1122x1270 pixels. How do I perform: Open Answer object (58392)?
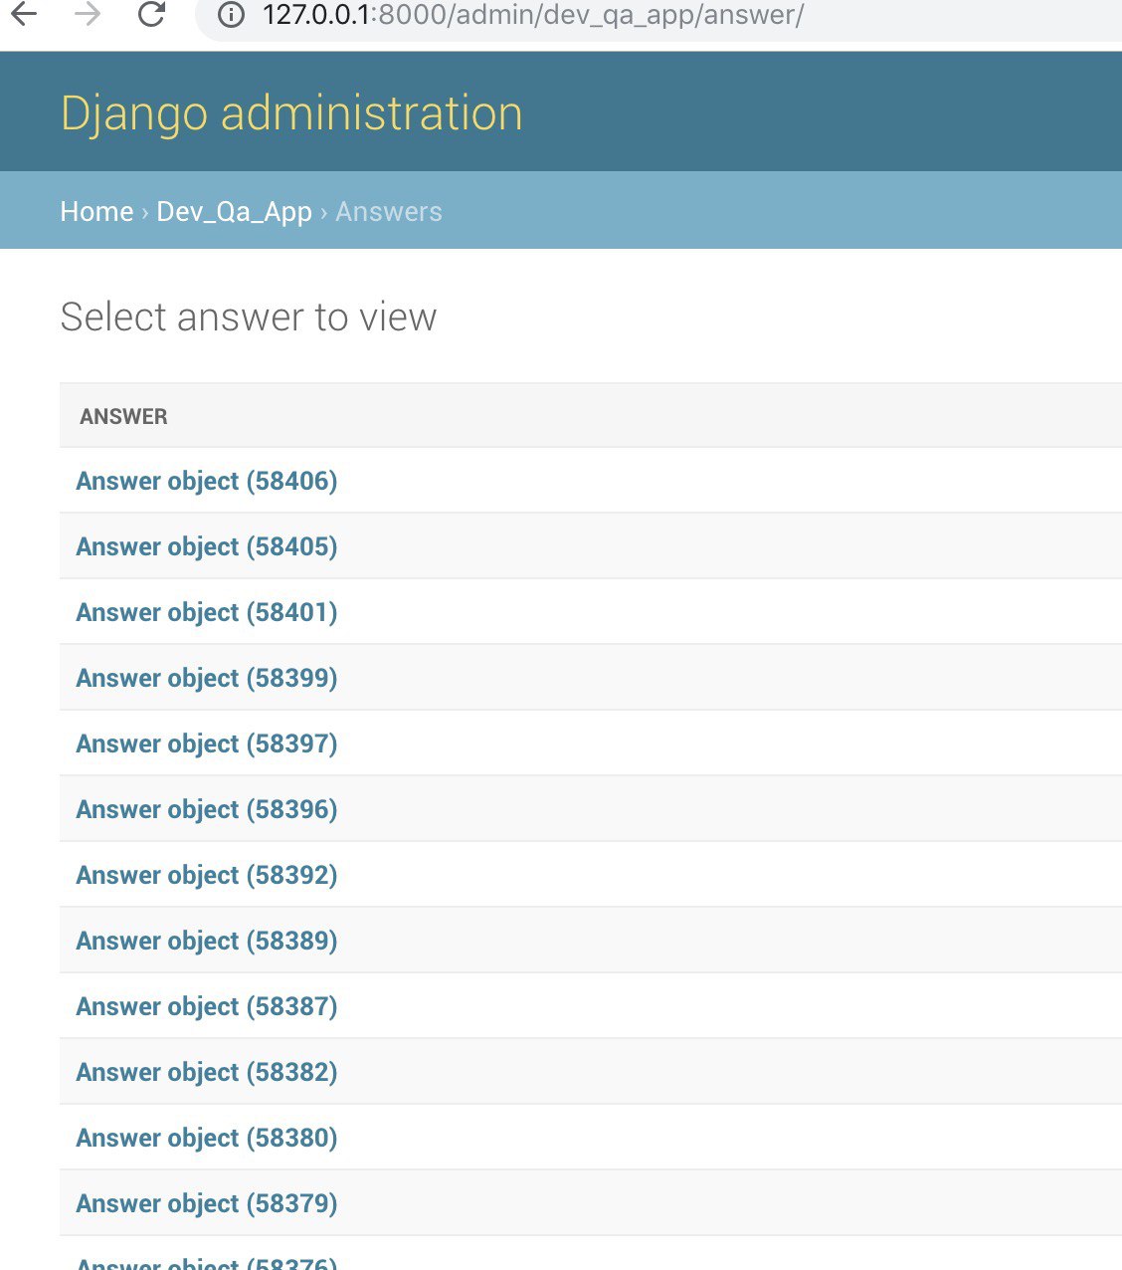[x=207, y=876]
